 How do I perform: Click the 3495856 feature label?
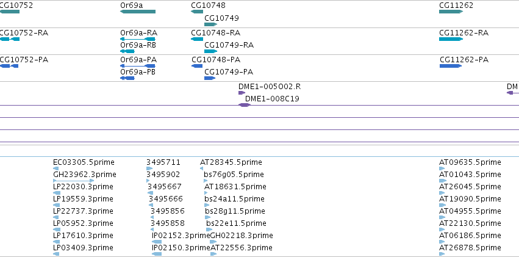pyautogui.click(x=168, y=211)
